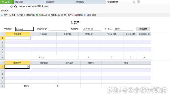The image size is (170, 95).
Task: Select 结算账户 column header
Action: (17, 63)
